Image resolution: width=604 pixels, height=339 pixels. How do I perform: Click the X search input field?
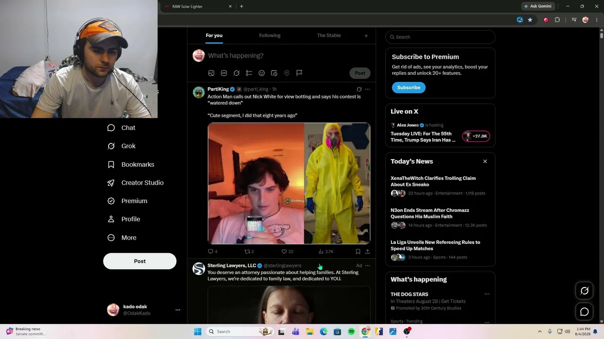pyautogui.click(x=440, y=37)
